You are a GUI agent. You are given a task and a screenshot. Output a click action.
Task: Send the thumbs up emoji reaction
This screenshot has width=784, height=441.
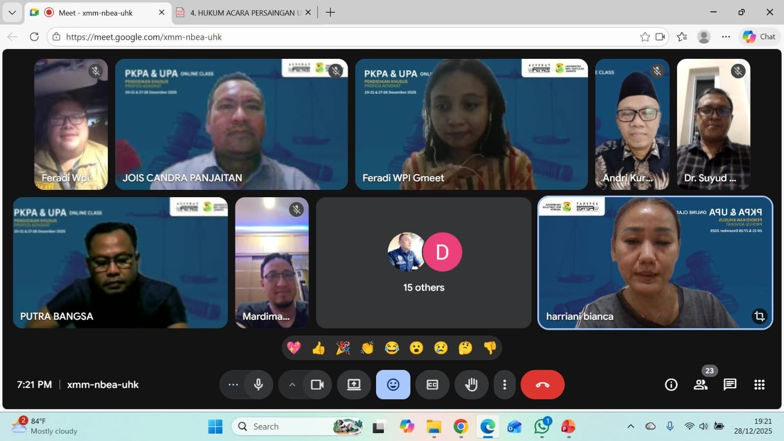pos(318,348)
